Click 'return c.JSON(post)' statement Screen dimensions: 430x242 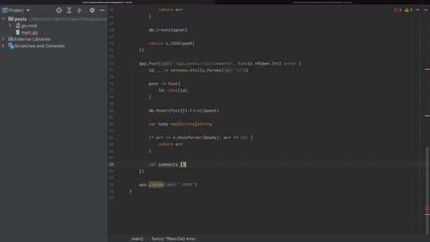click(x=172, y=43)
